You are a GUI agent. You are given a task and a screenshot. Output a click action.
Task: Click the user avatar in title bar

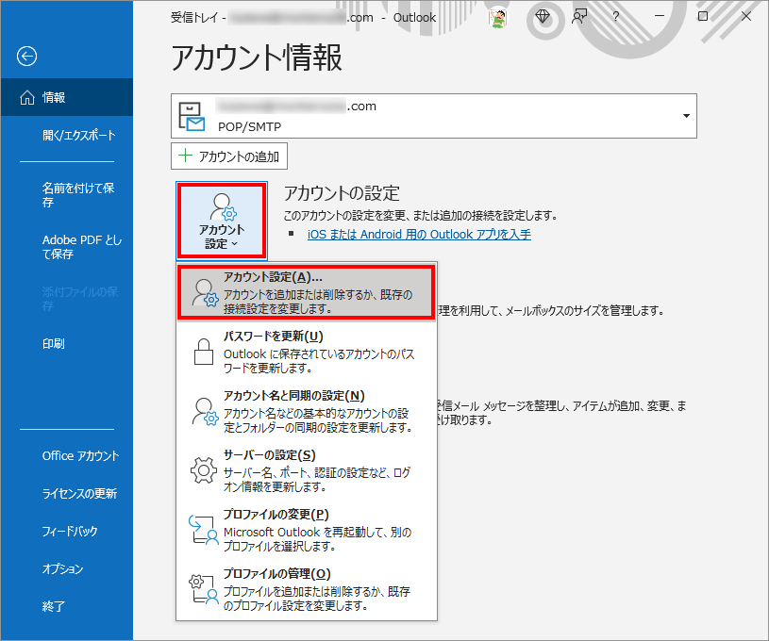(x=498, y=18)
